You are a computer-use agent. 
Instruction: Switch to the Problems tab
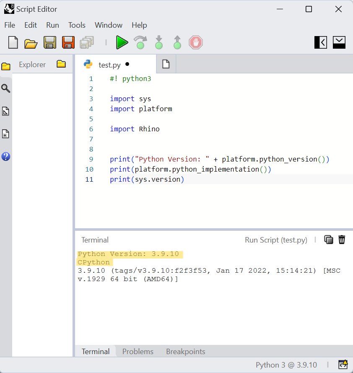tap(138, 352)
